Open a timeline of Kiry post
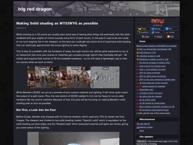193x145 pixels. tap(151, 93)
